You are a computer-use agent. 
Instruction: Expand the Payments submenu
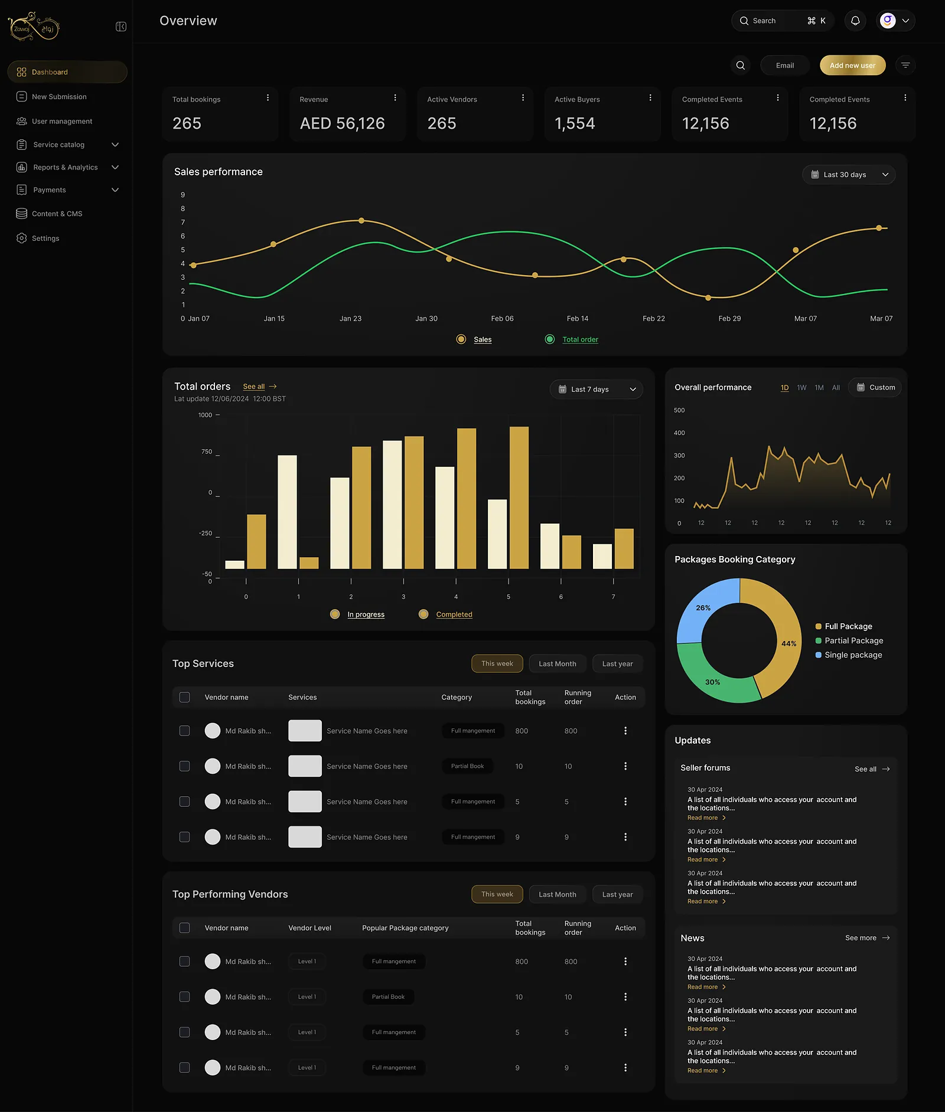point(115,190)
